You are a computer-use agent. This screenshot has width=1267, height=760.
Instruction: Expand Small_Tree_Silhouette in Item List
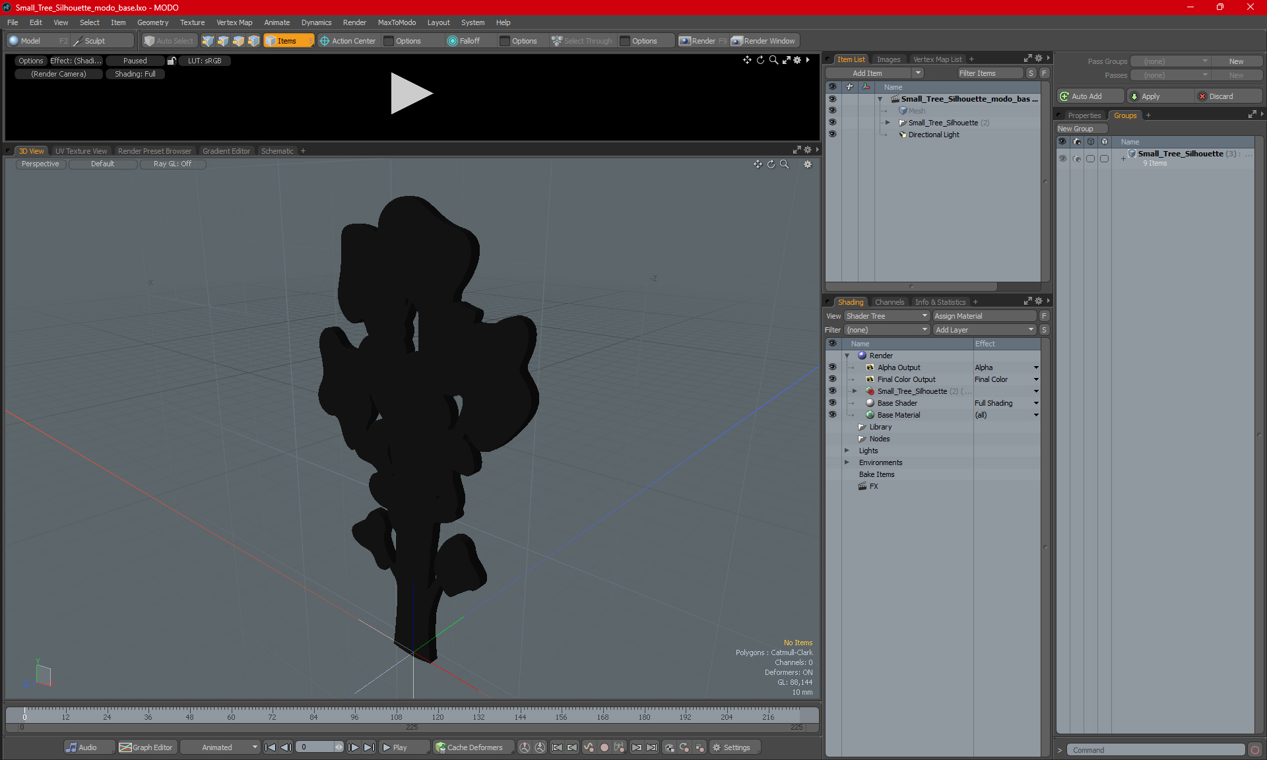(888, 123)
